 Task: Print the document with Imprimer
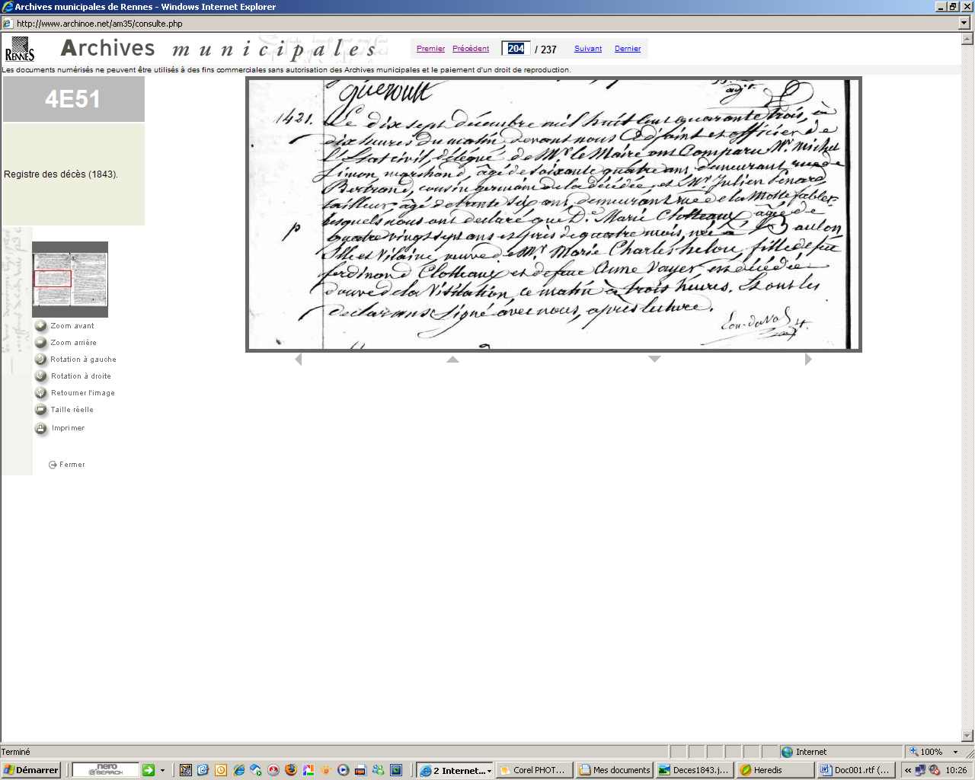point(41,429)
